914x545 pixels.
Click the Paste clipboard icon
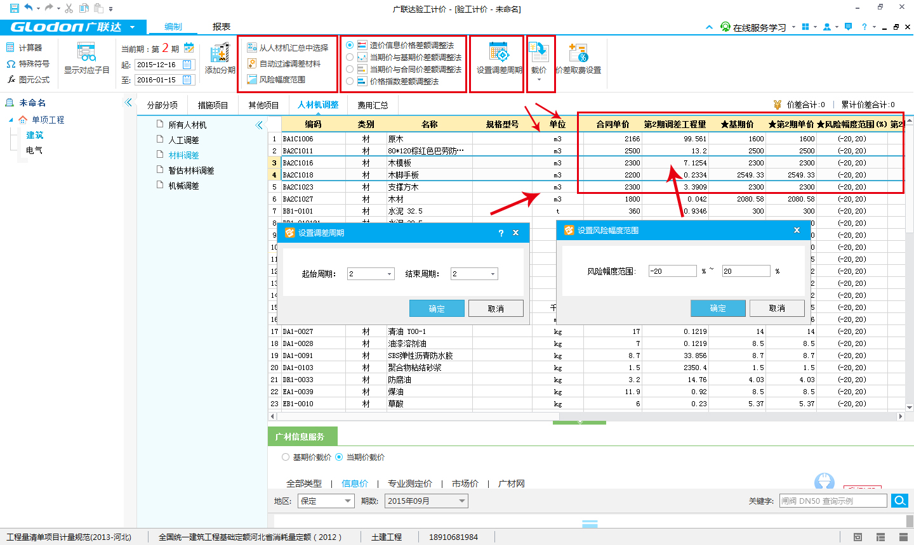tap(98, 8)
